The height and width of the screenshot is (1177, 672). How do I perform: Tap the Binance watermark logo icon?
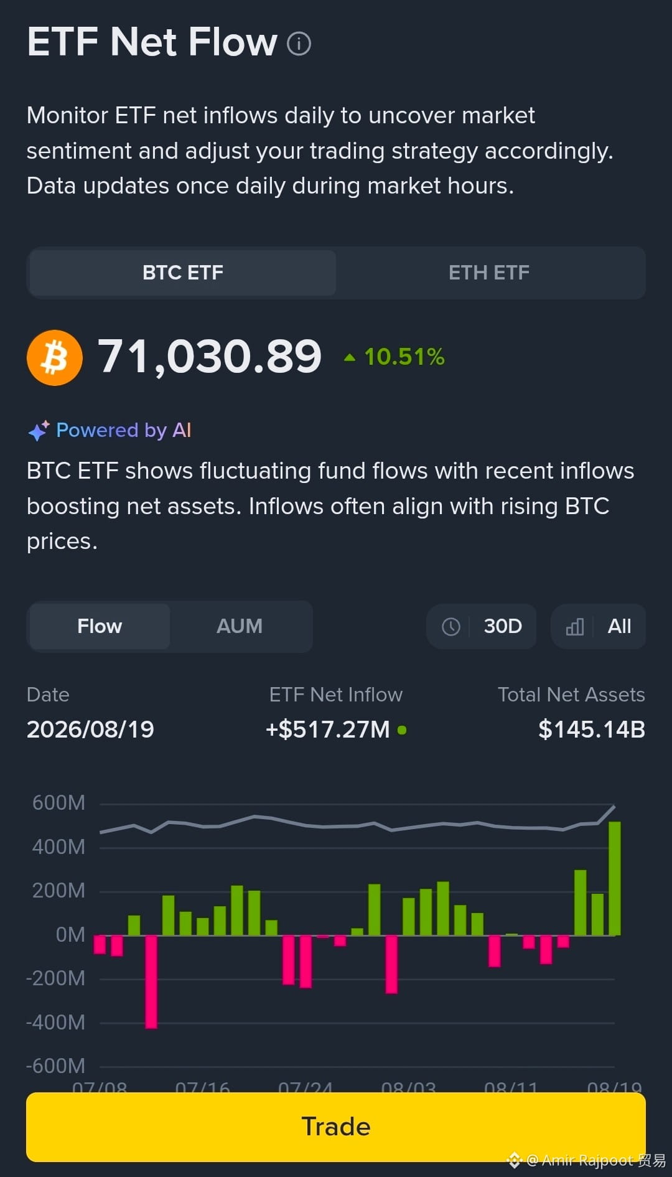(514, 1160)
